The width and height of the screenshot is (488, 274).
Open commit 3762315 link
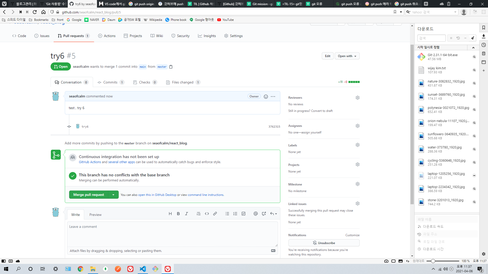(x=274, y=127)
